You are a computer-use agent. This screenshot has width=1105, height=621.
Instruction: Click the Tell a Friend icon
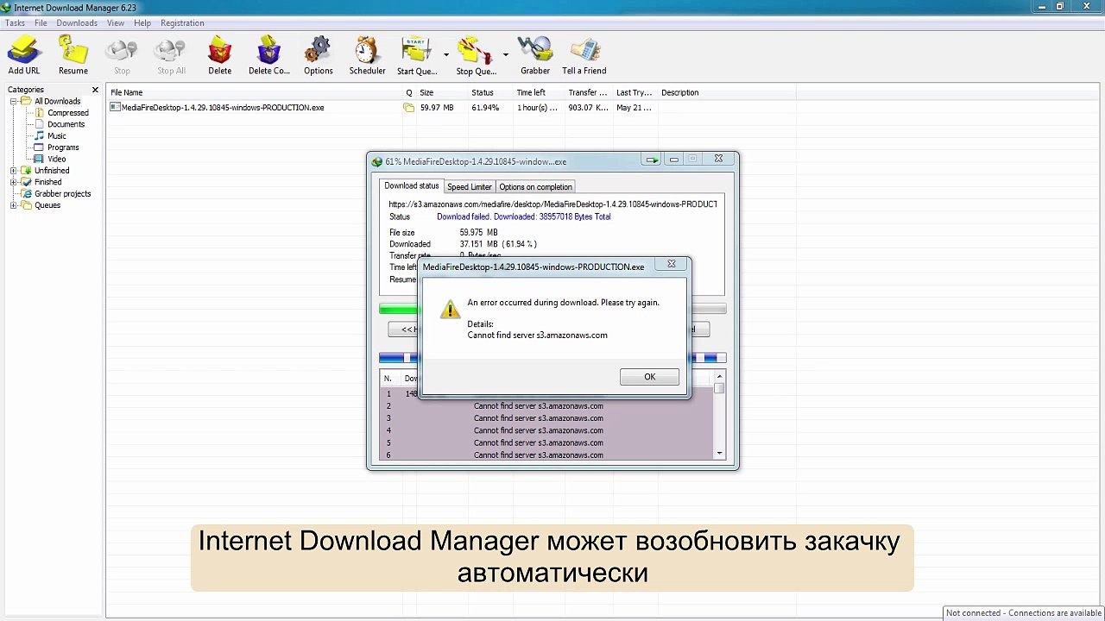tap(584, 50)
